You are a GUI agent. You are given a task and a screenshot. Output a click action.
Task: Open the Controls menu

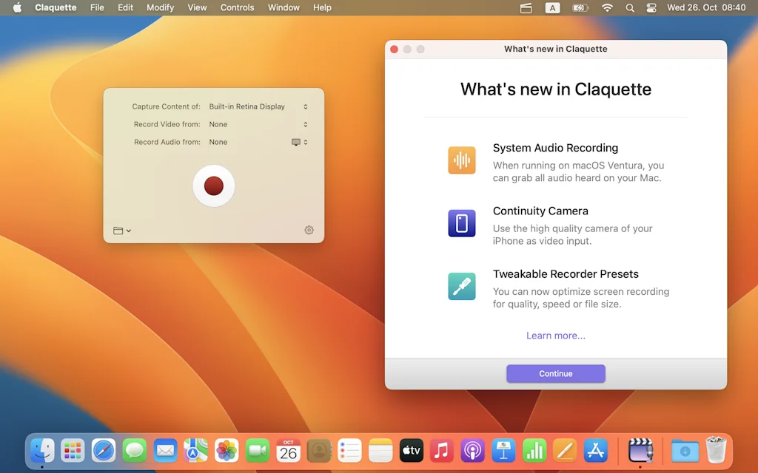[x=237, y=7]
